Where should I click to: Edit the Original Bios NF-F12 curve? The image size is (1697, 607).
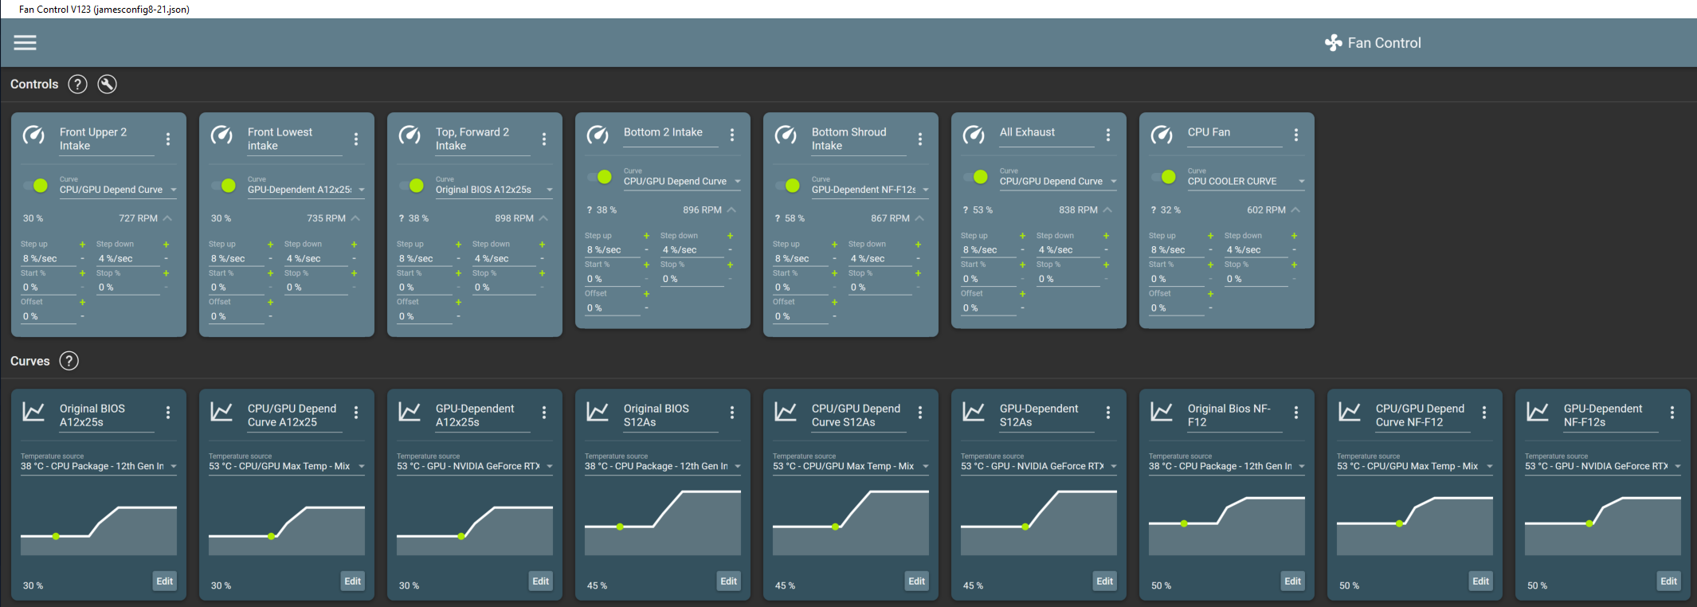click(x=1292, y=582)
